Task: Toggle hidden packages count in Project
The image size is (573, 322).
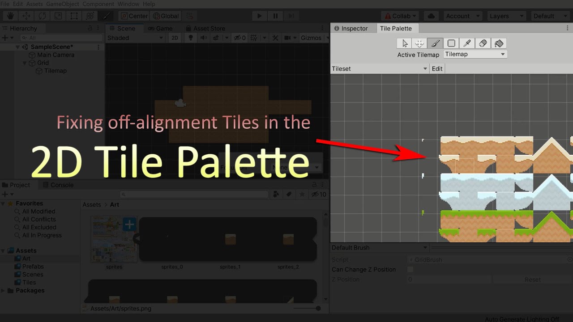Action: click(x=319, y=194)
